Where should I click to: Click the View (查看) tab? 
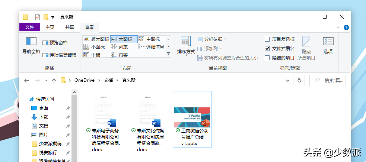pos(89,27)
